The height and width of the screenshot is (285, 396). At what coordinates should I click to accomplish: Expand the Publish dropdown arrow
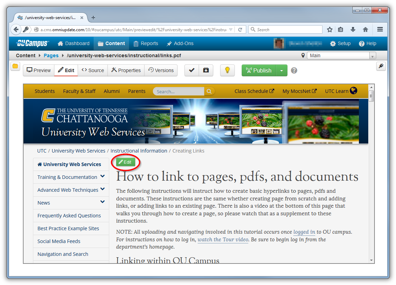[282, 70]
